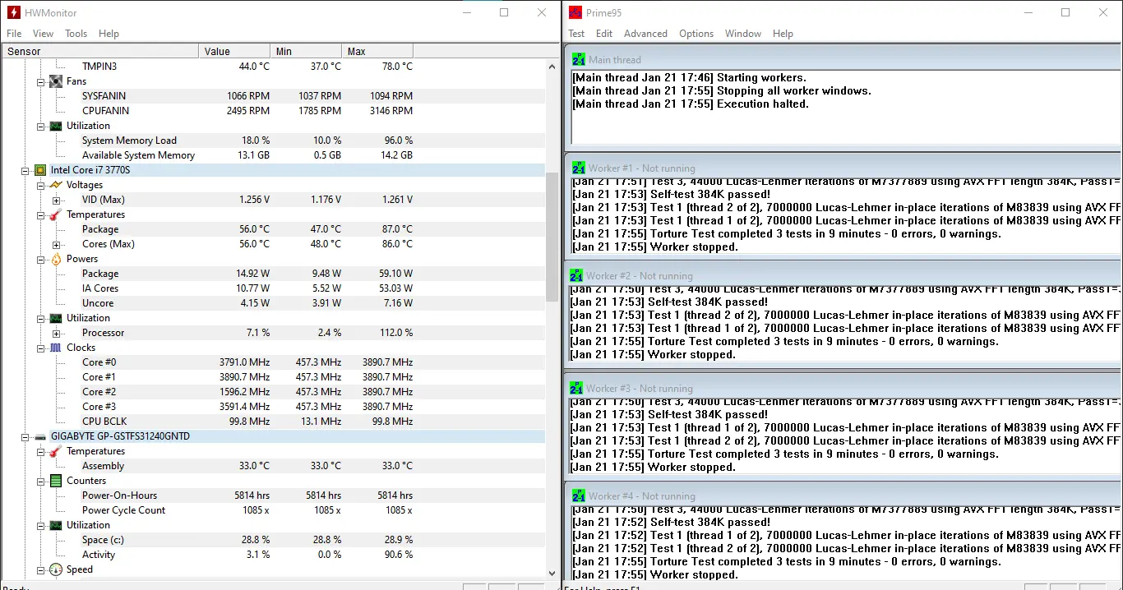Select the Power Cycle Count row
This screenshot has width=1123, height=590.
(272, 510)
